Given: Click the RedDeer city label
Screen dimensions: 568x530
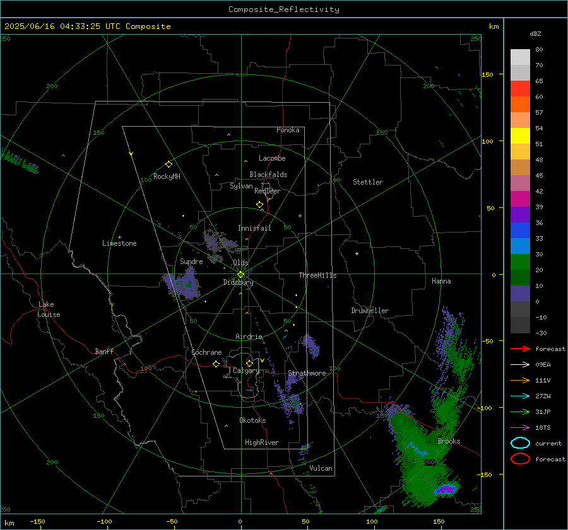Looking at the screenshot, I should (x=268, y=191).
